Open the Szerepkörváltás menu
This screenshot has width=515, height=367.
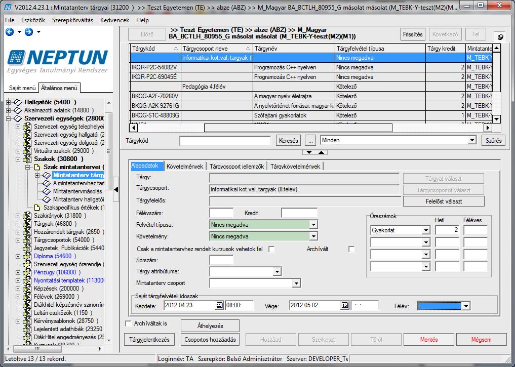click(x=72, y=20)
